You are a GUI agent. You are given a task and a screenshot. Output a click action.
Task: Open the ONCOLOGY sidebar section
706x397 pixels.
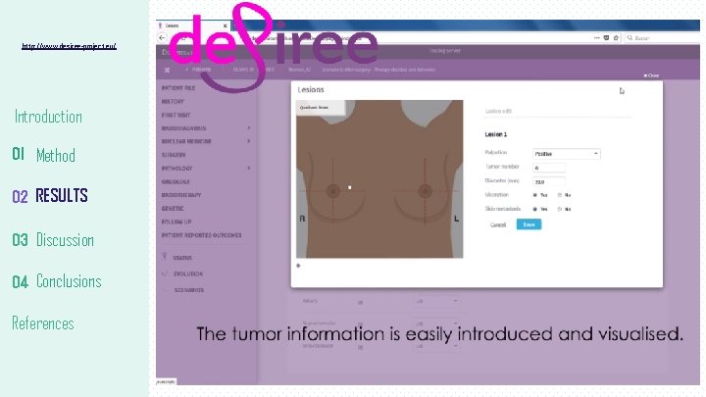pyautogui.click(x=176, y=182)
